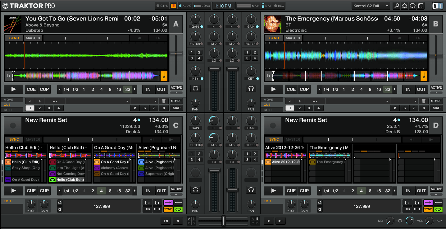Jump to track start on Deck A stripe
The height and width of the screenshot is (229, 446).
(x=9, y=76)
